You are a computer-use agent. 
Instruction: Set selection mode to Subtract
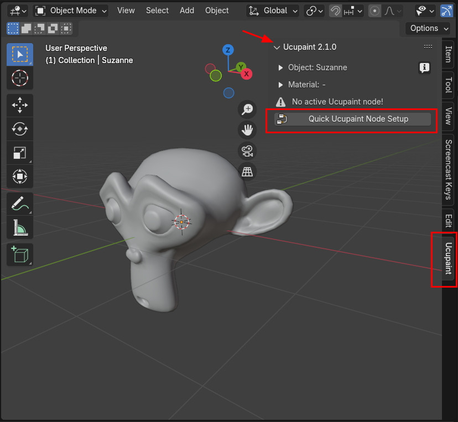[39, 28]
